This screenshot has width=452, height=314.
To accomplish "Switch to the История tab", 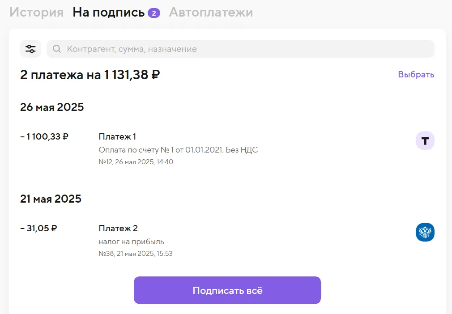I will click(37, 13).
